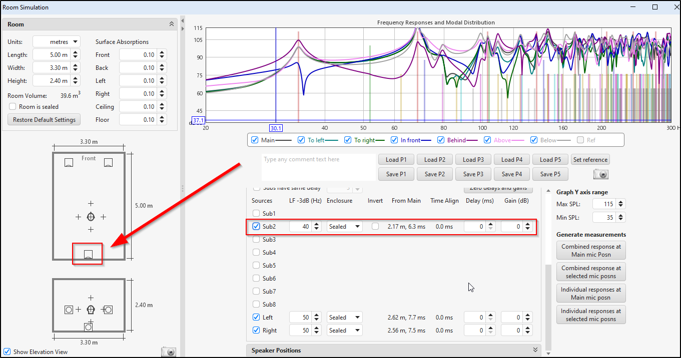Click the Height stepper arrows

(x=75, y=81)
